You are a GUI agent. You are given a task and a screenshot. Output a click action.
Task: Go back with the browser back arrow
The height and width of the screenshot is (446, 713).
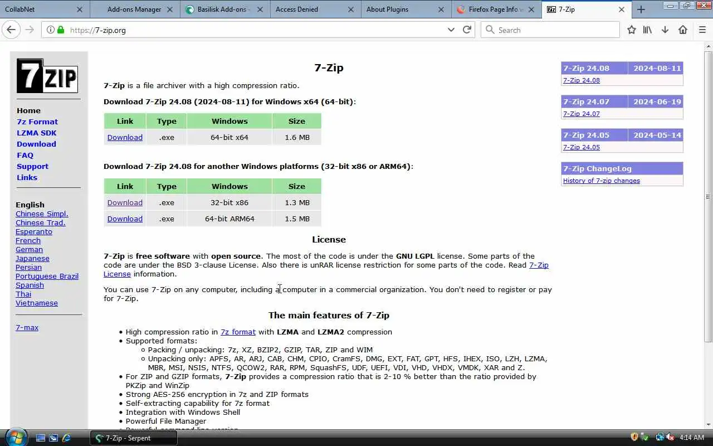(x=11, y=30)
